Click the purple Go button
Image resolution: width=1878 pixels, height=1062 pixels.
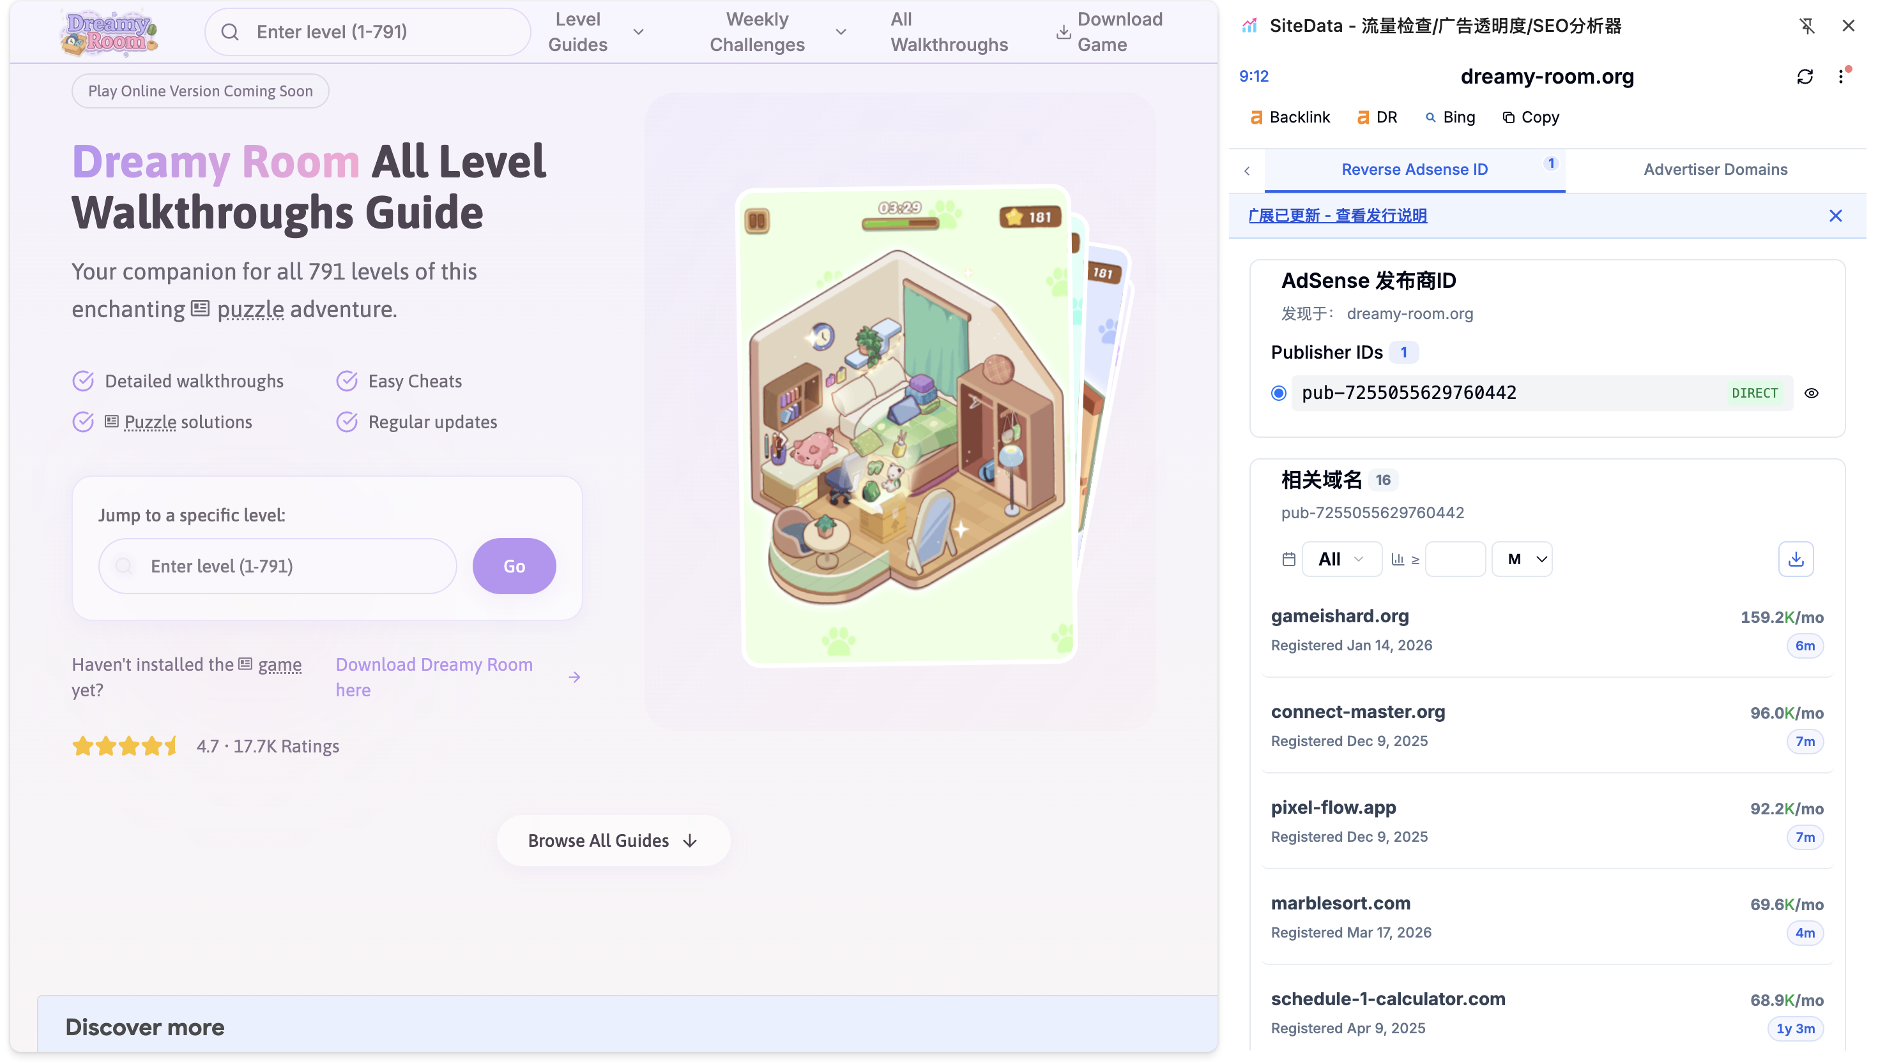point(514,567)
